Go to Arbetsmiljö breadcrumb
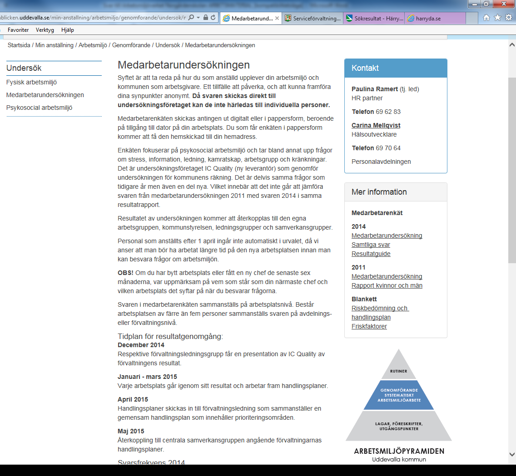 pyautogui.click(x=93, y=45)
